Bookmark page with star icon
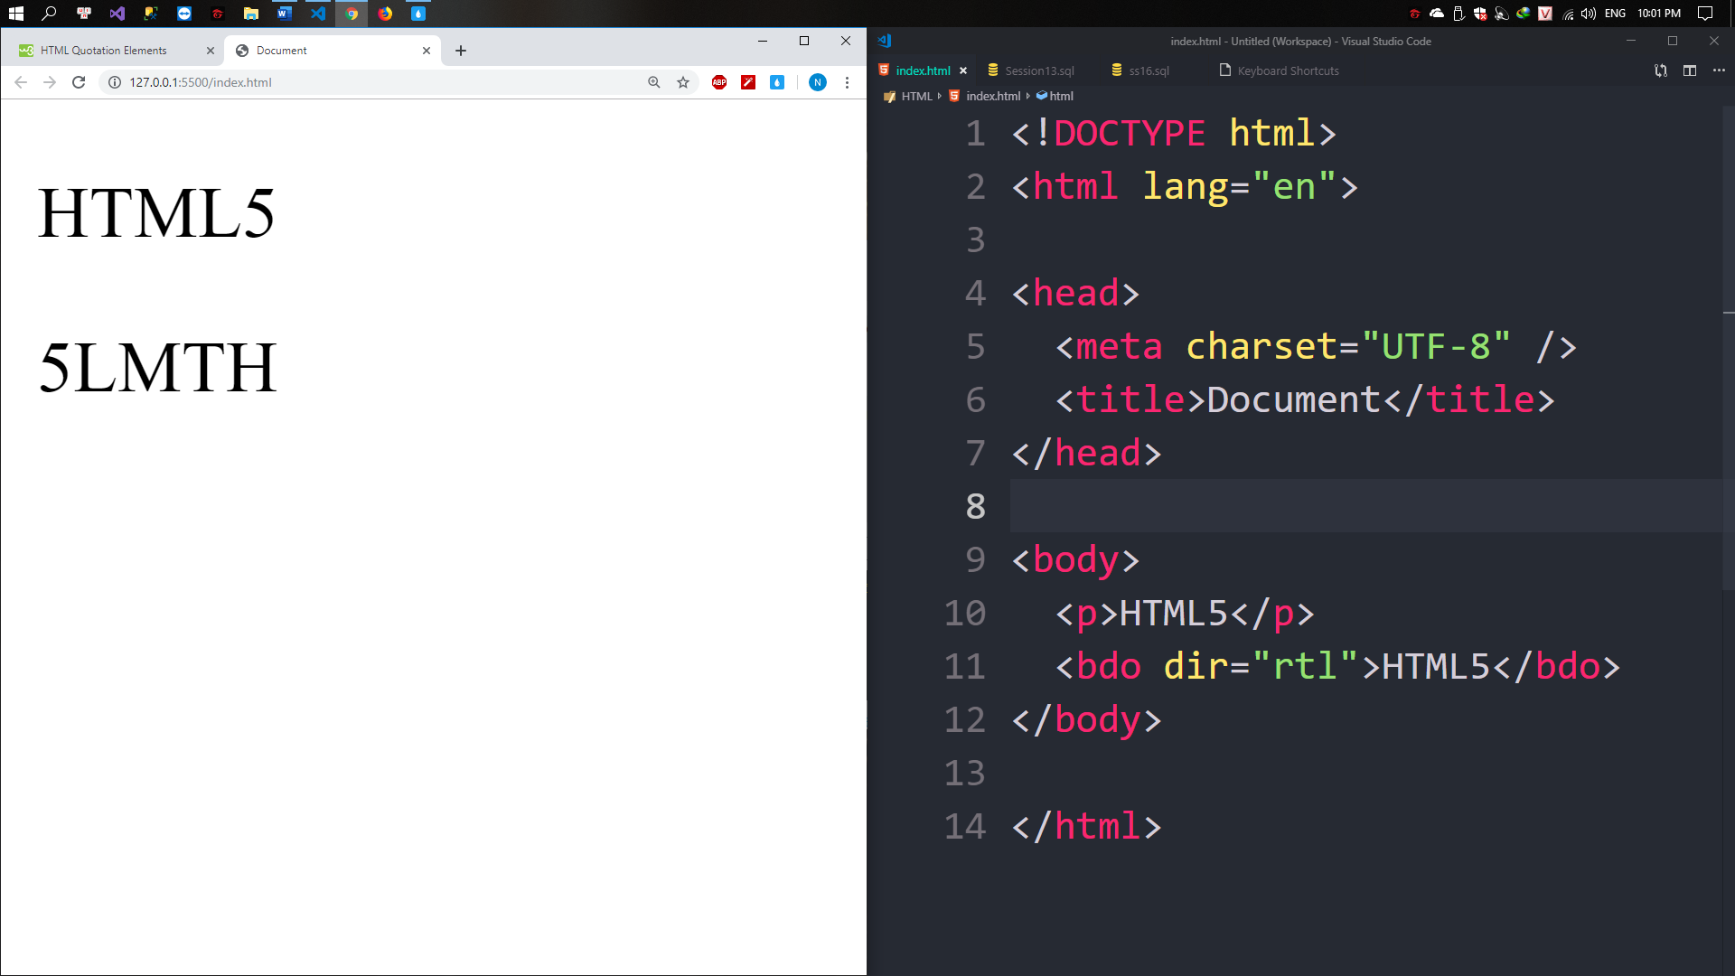This screenshot has width=1735, height=976. click(x=683, y=82)
